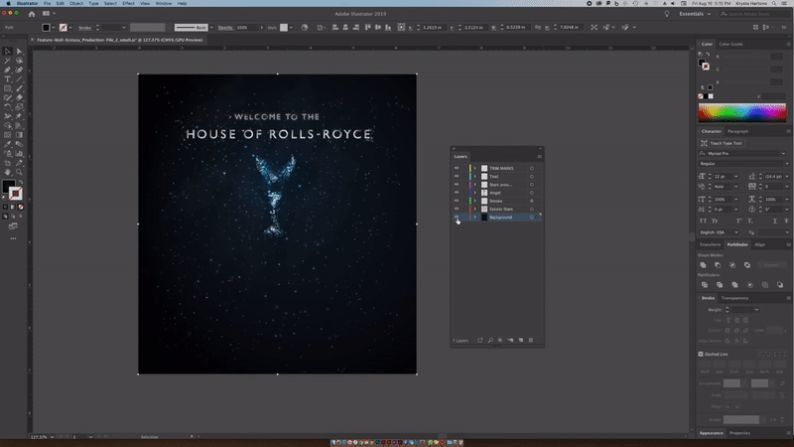The width and height of the screenshot is (794, 447).
Task: Click Divide pathfinder icon
Action: (705, 285)
